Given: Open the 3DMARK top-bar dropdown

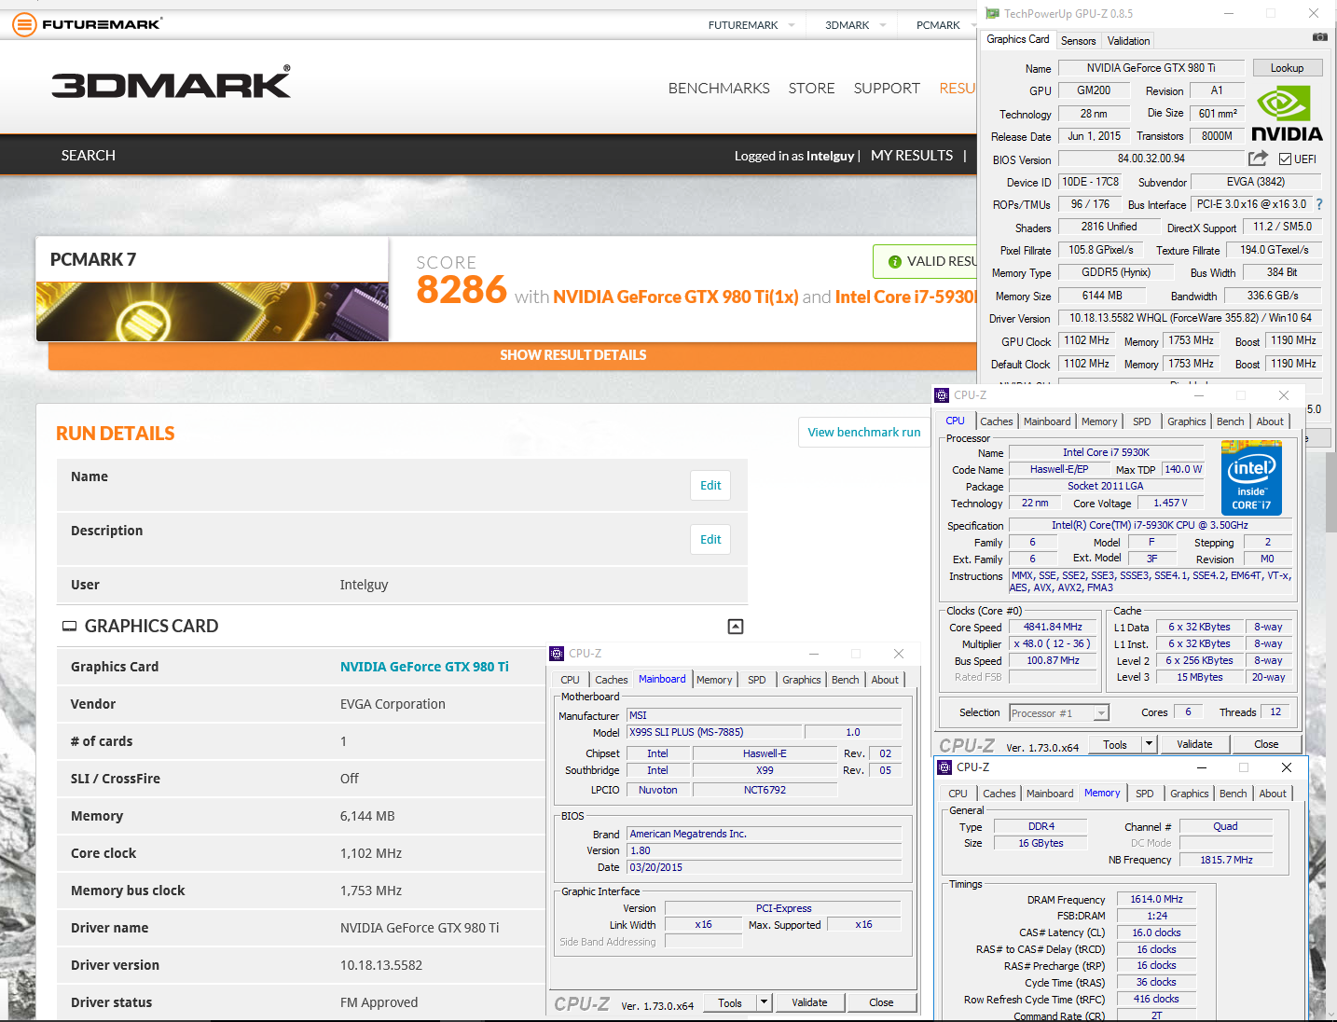Looking at the screenshot, I should pos(855,25).
